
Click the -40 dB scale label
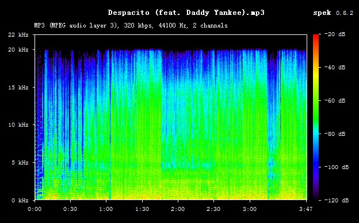pyautogui.click(x=335, y=67)
